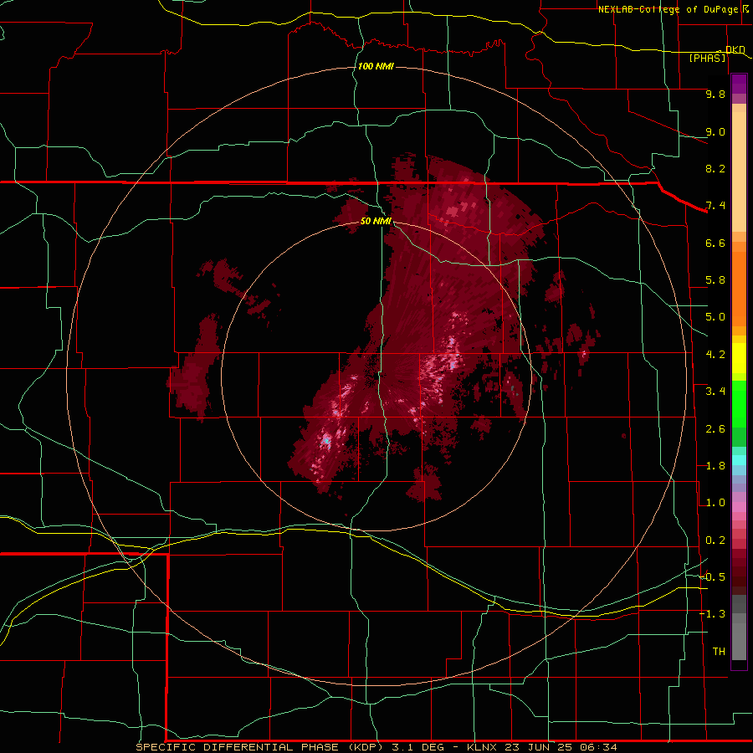Click the 9.0 value on the color scale

[715, 131]
